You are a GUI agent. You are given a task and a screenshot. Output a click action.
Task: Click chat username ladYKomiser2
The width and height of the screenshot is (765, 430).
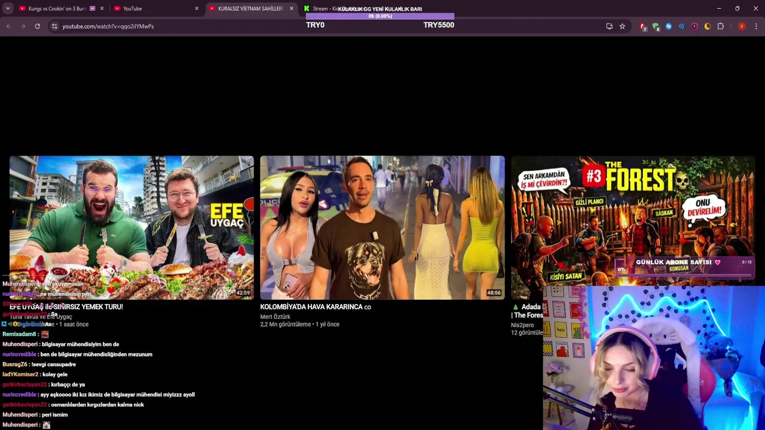pos(20,374)
